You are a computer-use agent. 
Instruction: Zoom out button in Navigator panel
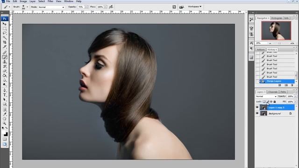270,43
